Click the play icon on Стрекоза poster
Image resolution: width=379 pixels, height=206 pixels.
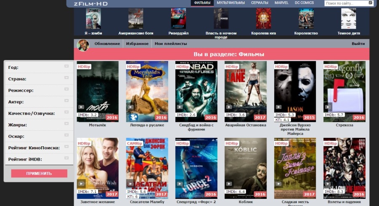point(328,107)
